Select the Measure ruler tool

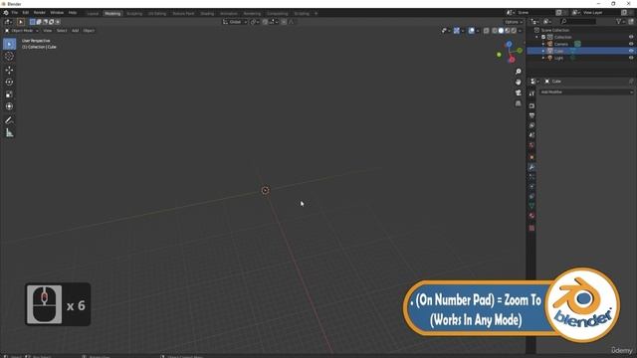[x=9, y=132]
